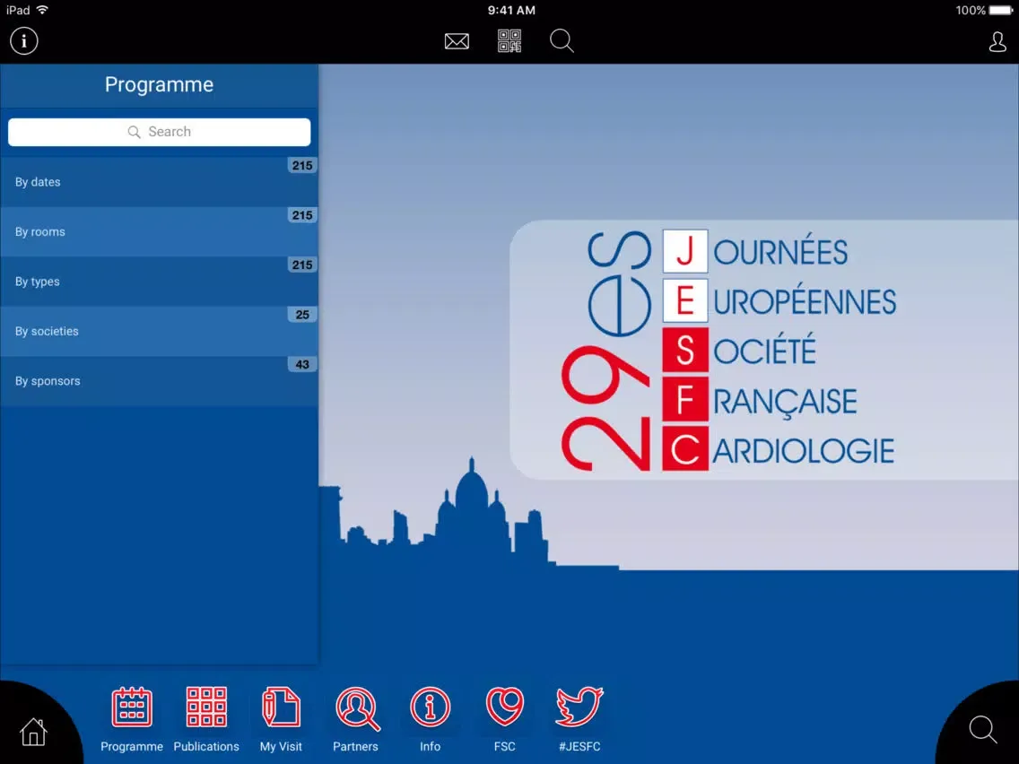
Task: Select the By societies row
Action: tap(160, 331)
